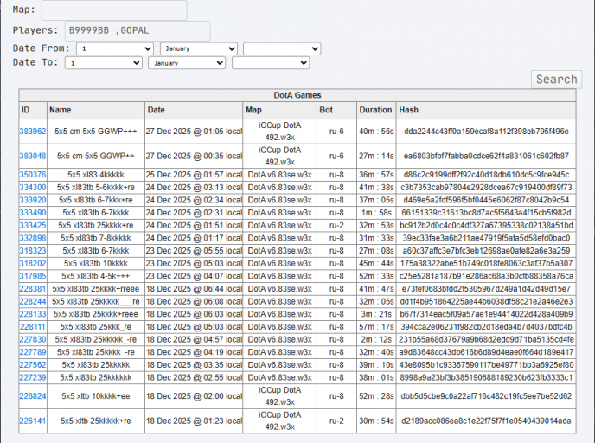The image size is (595, 443).
Task: Select date '18 Dec 2025 @ 01:23 local'
Action: click(x=194, y=421)
